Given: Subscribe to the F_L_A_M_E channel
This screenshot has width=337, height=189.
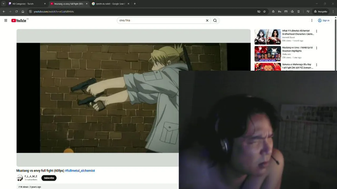Looking at the screenshot, I should click(49, 178).
